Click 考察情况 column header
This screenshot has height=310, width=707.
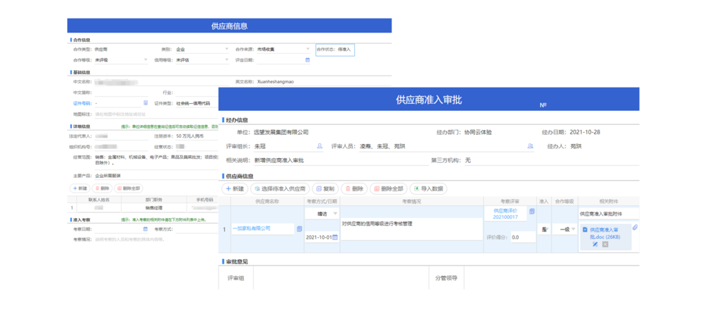(411, 201)
